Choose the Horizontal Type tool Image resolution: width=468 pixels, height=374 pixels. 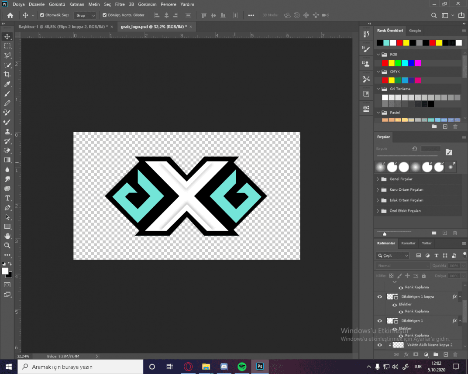point(7,198)
